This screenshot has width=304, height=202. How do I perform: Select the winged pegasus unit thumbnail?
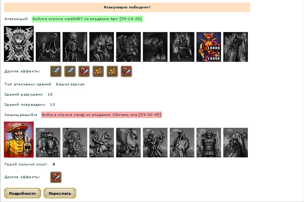(128, 142)
